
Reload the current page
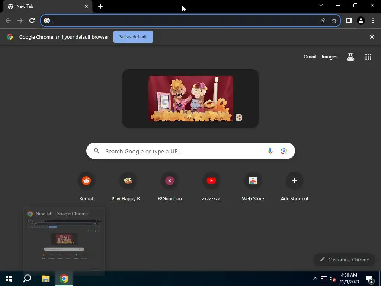32,21
